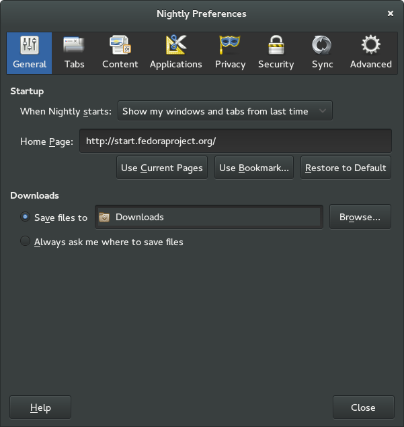The height and width of the screenshot is (427, 404).
Task: Focus the Home Page URL field
Action: pyautogui.click(x=235, y=141)
